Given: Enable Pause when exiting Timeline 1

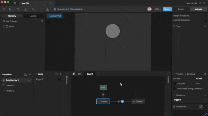Looking at the screenshot, I should coord(174,89).
